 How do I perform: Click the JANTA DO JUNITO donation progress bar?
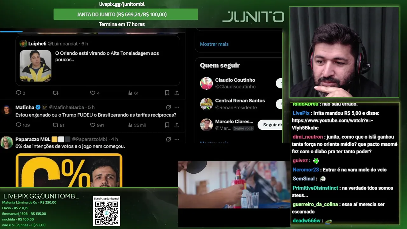[x=126, y=14]
